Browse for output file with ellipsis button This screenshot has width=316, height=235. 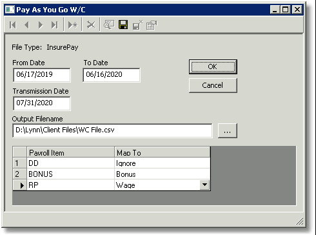(228, 130)
